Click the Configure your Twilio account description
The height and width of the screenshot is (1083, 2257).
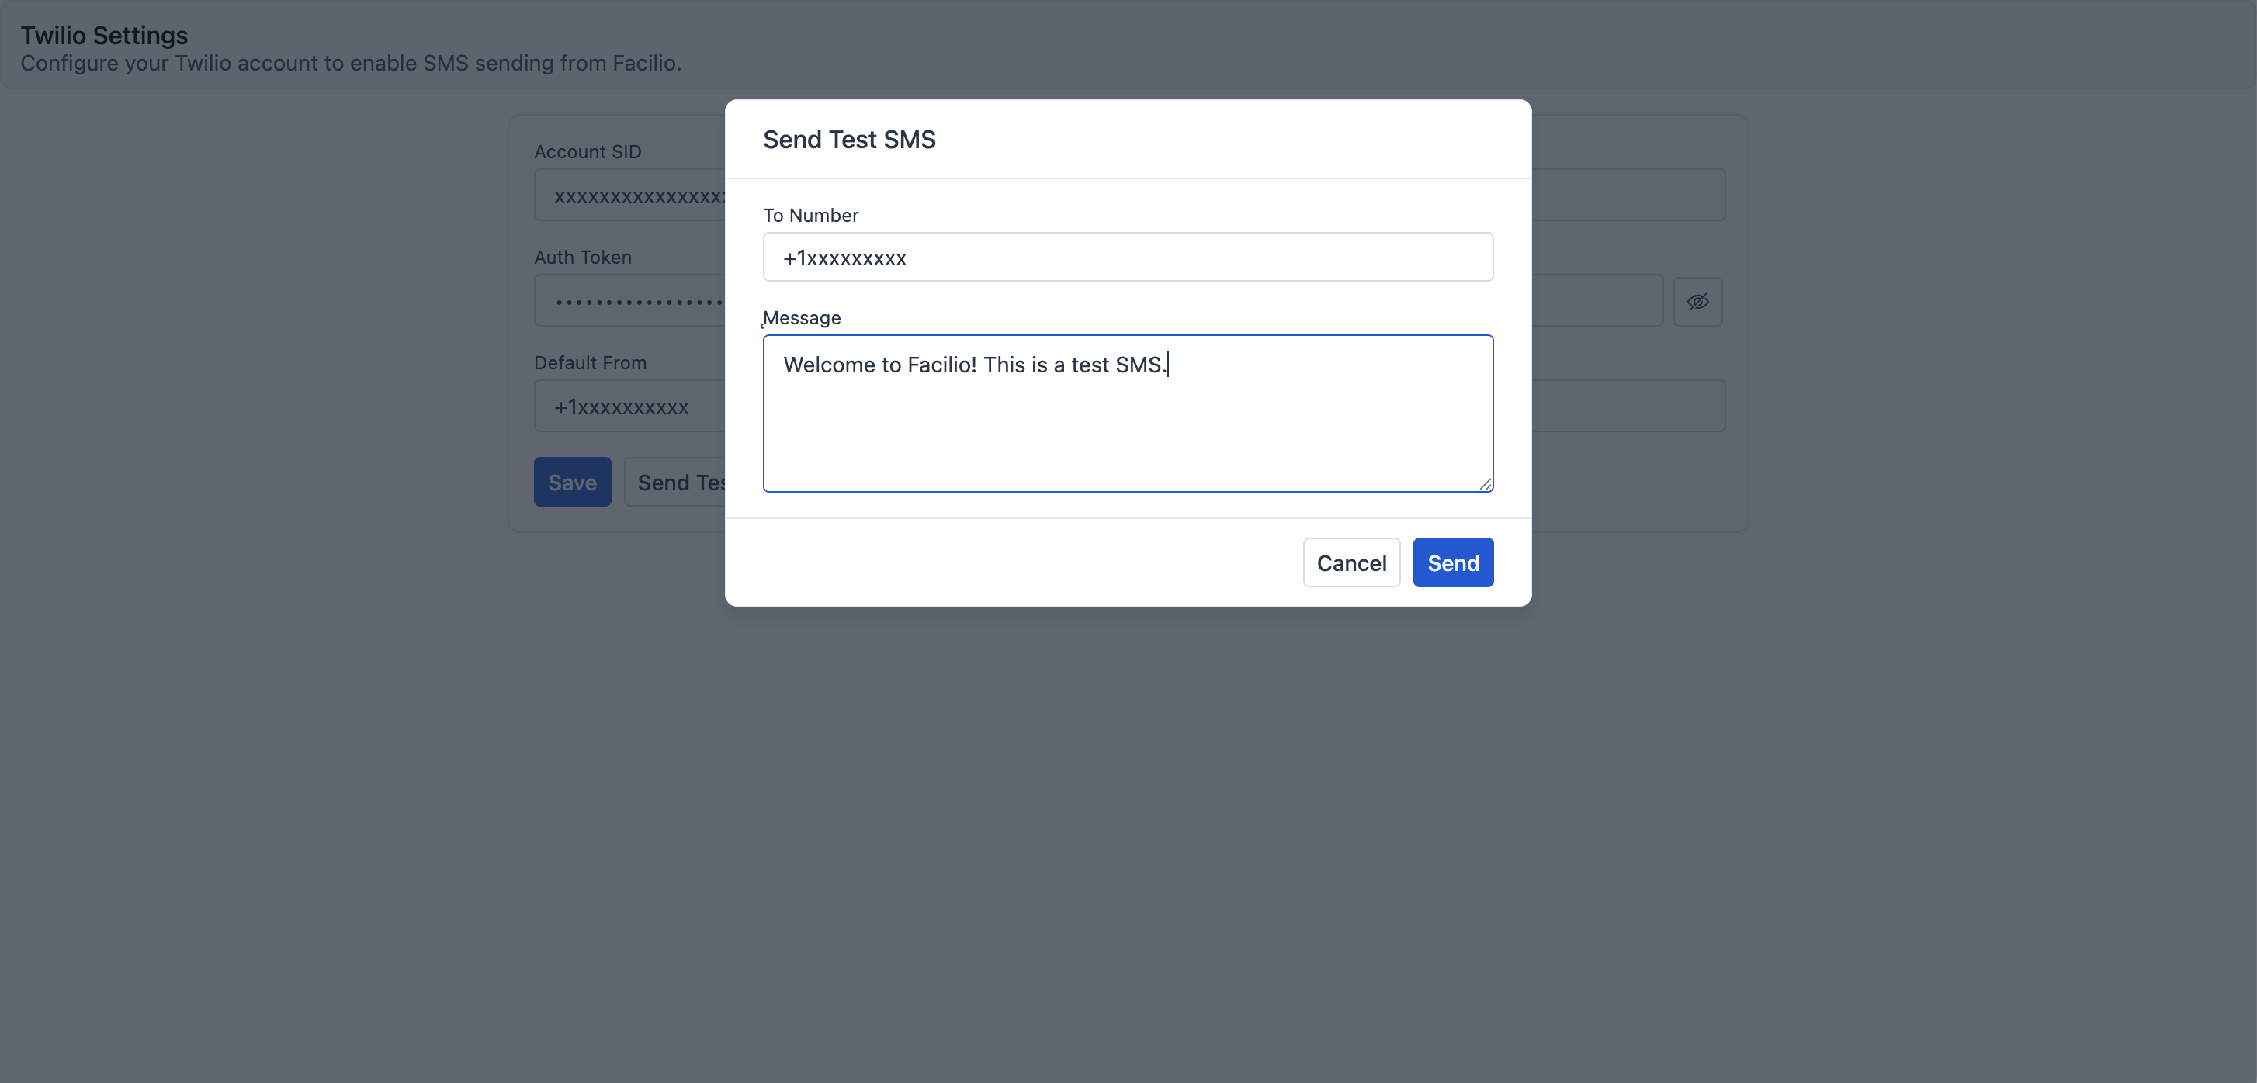tap(351, 63)
